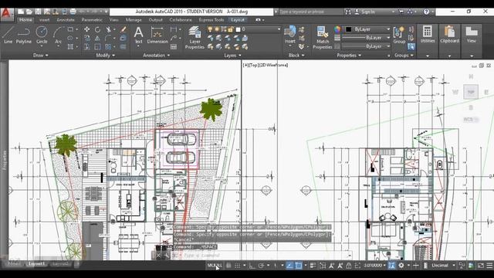Click the Mirror tool in Modify panel
The image size is (494, 278).
pyautogui.click(x=97, y=38)
